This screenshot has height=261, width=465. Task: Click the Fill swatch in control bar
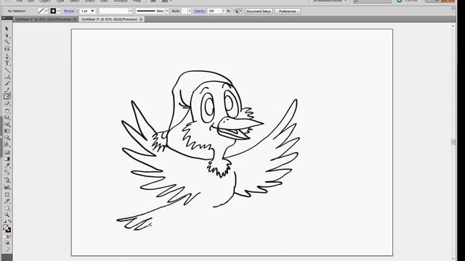[41, 11]
